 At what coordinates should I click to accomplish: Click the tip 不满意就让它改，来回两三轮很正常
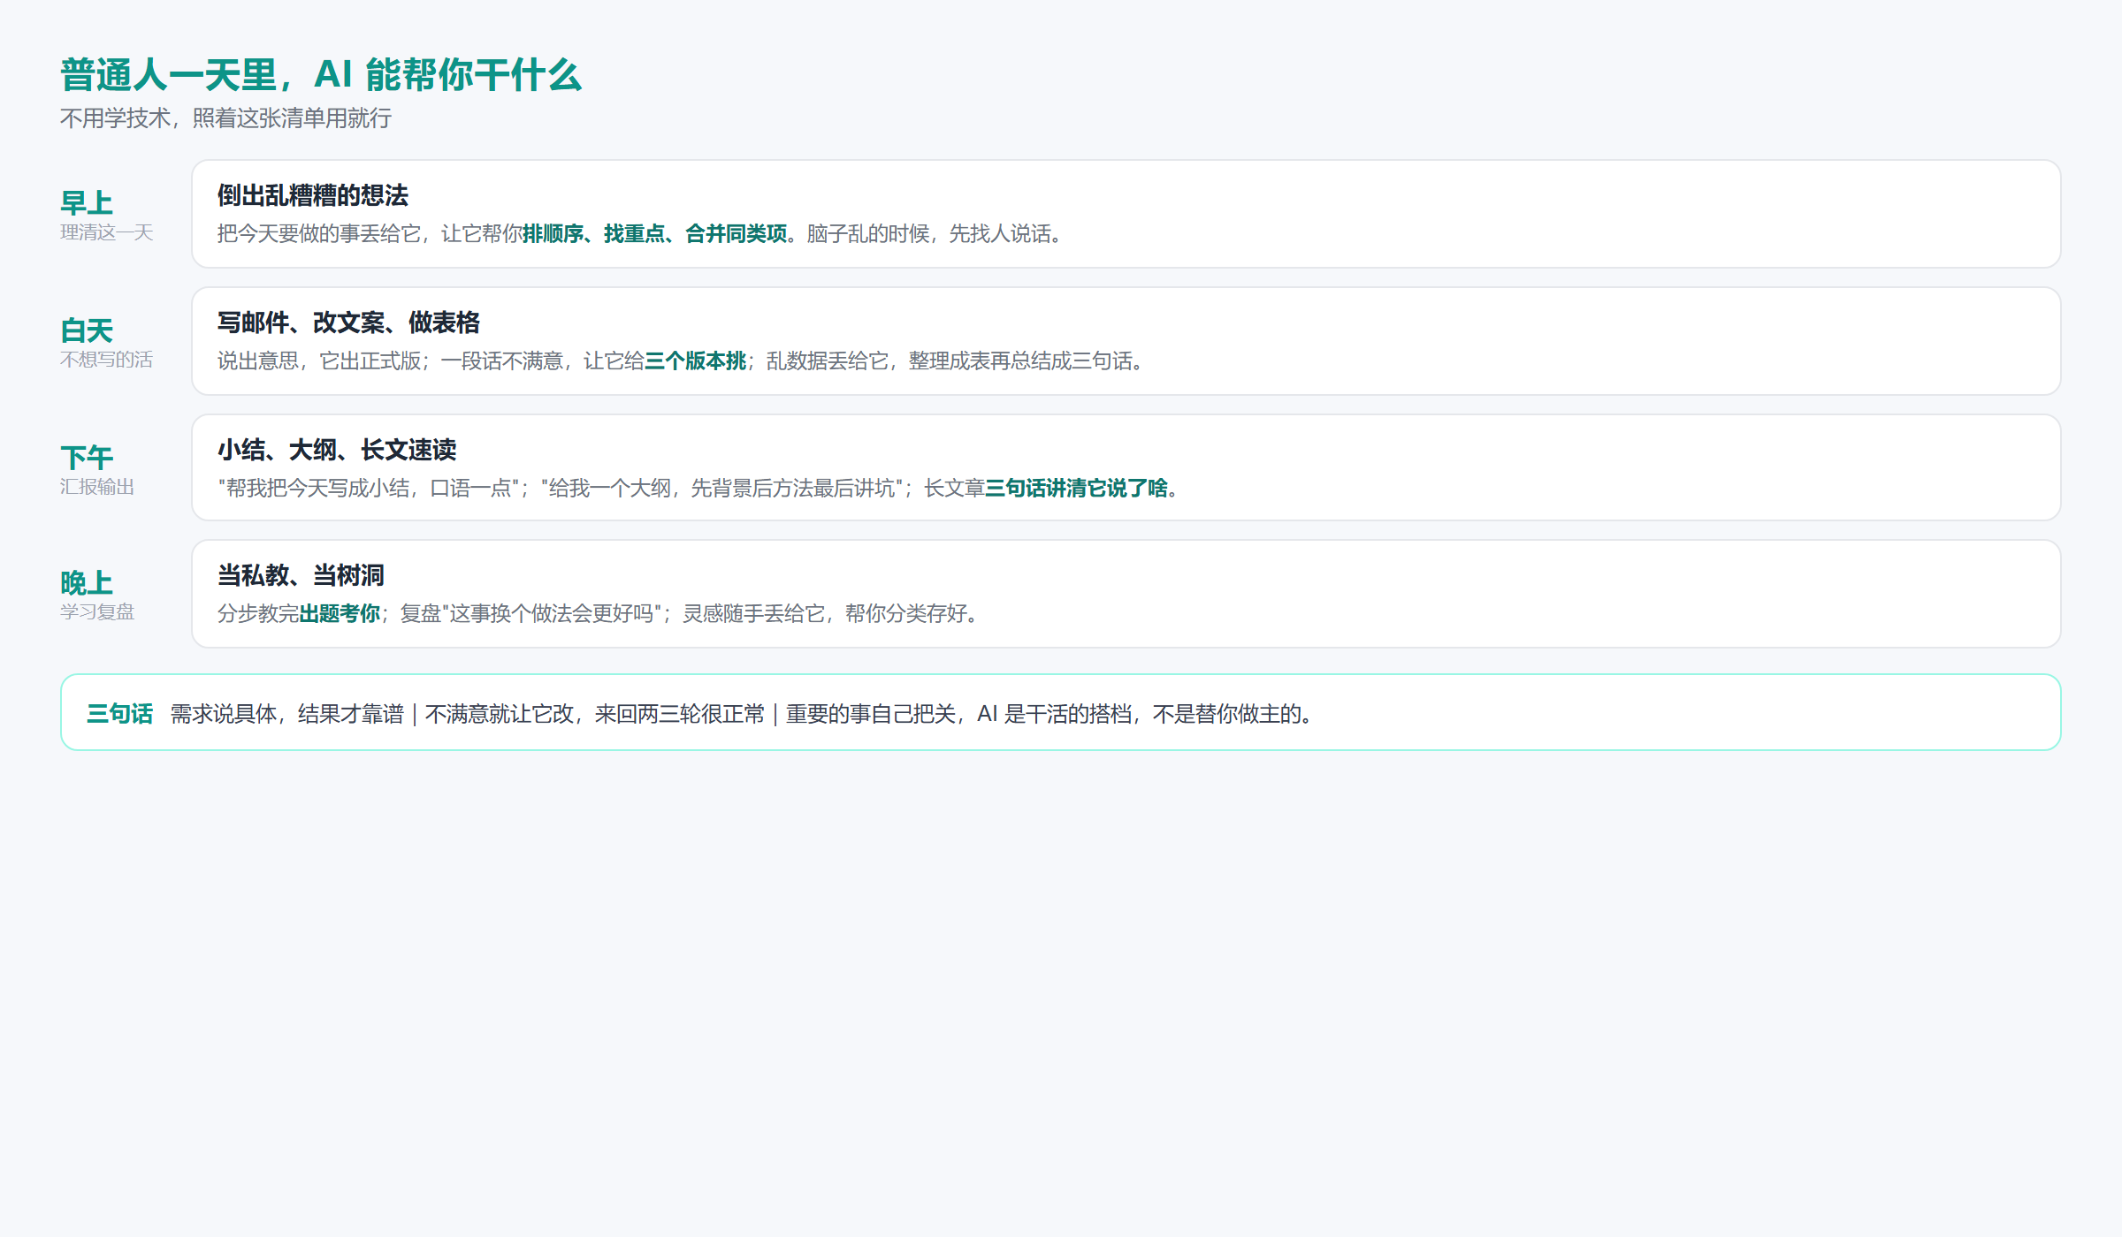(595, 714)
